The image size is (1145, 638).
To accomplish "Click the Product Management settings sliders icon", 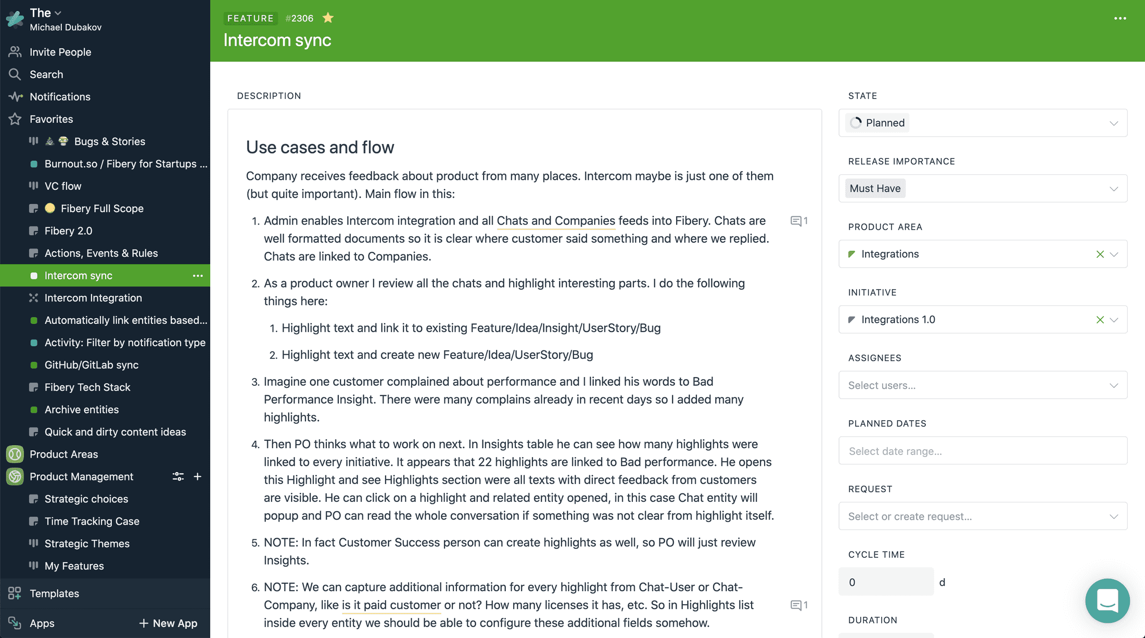I will (x=178, y=476).
